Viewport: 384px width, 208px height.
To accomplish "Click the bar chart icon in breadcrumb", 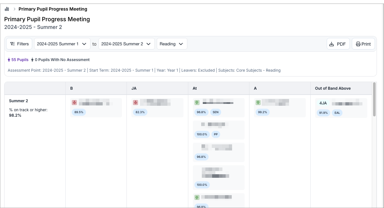I will pos(7,9).
